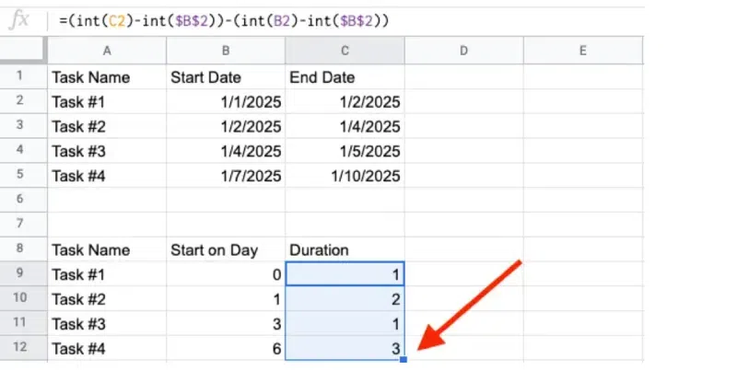
Task: Select row 2 header
Action: tap(24, 101)
